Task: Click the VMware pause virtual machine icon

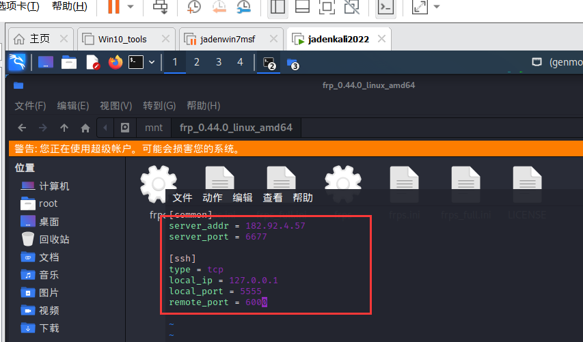Action: [113, 8]
